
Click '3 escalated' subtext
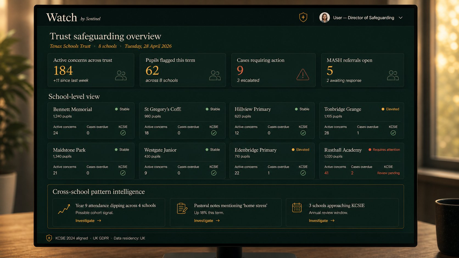pos(248,80)
